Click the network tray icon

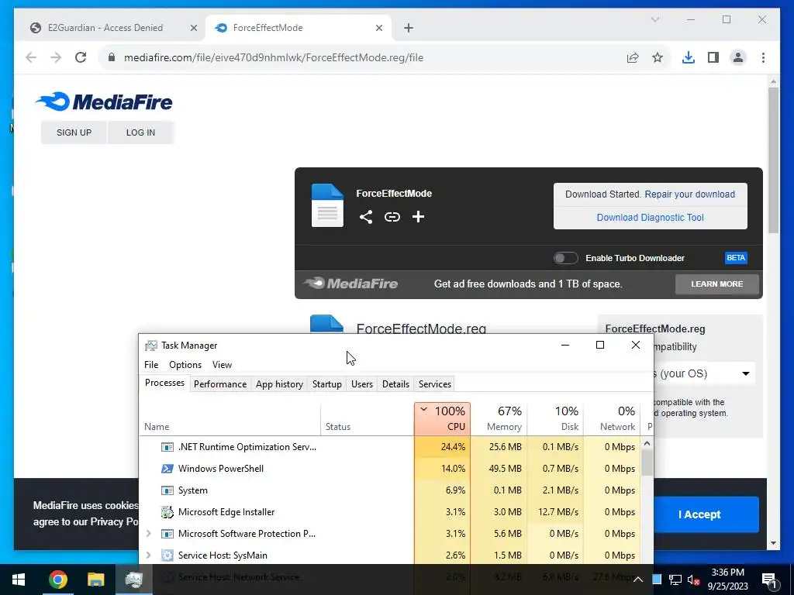tap(675, 580)
